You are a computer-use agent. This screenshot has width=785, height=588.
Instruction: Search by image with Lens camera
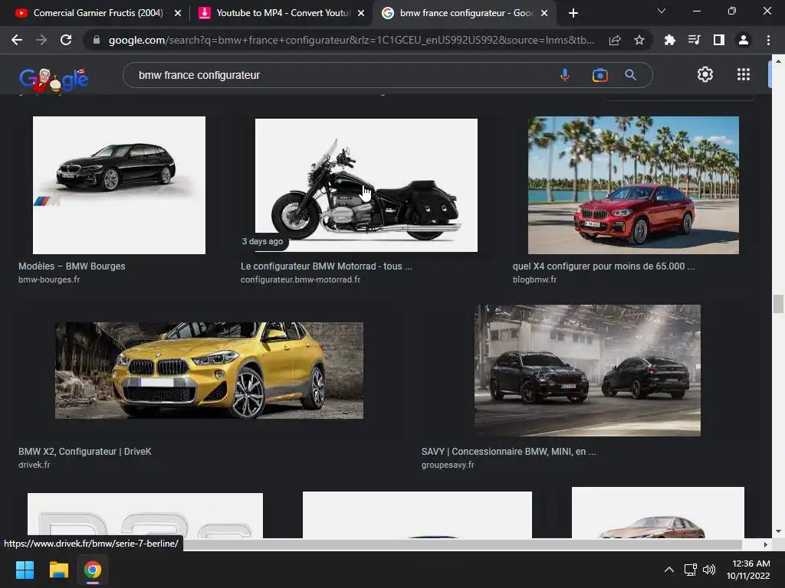599,75
